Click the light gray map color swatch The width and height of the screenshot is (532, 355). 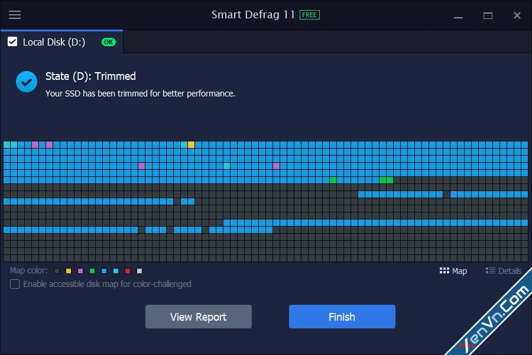coord(140,271)
